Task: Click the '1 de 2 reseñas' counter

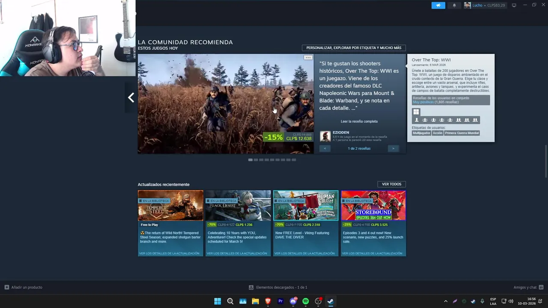Action: tap(359, 148)
